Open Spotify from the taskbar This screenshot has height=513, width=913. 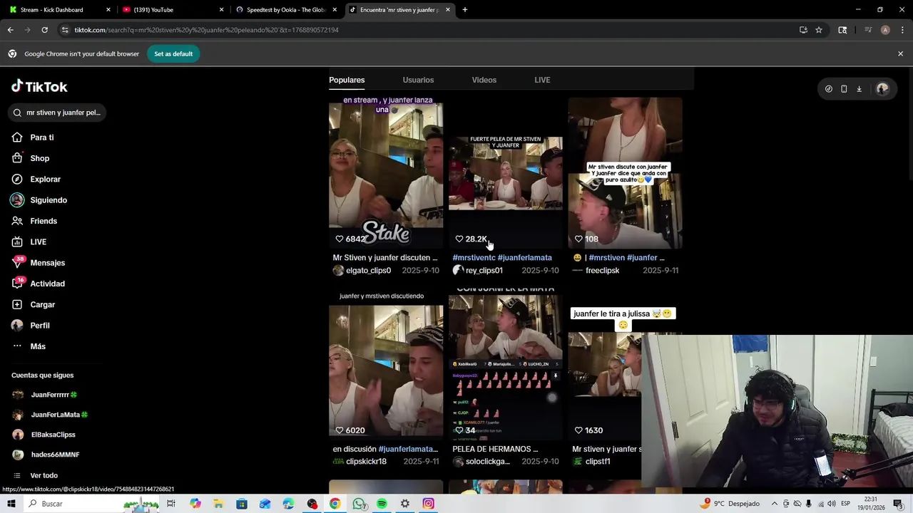[382, 504]
